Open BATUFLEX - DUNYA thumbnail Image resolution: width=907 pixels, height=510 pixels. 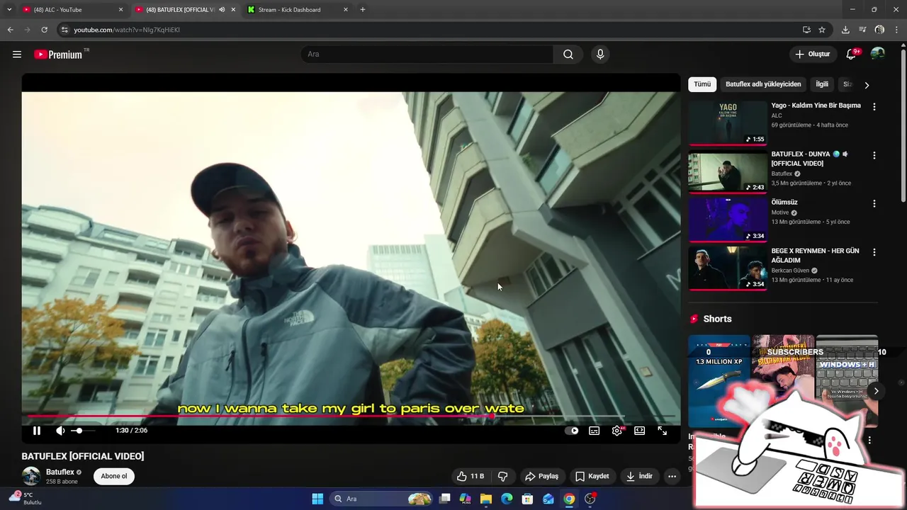pos(728,171)
